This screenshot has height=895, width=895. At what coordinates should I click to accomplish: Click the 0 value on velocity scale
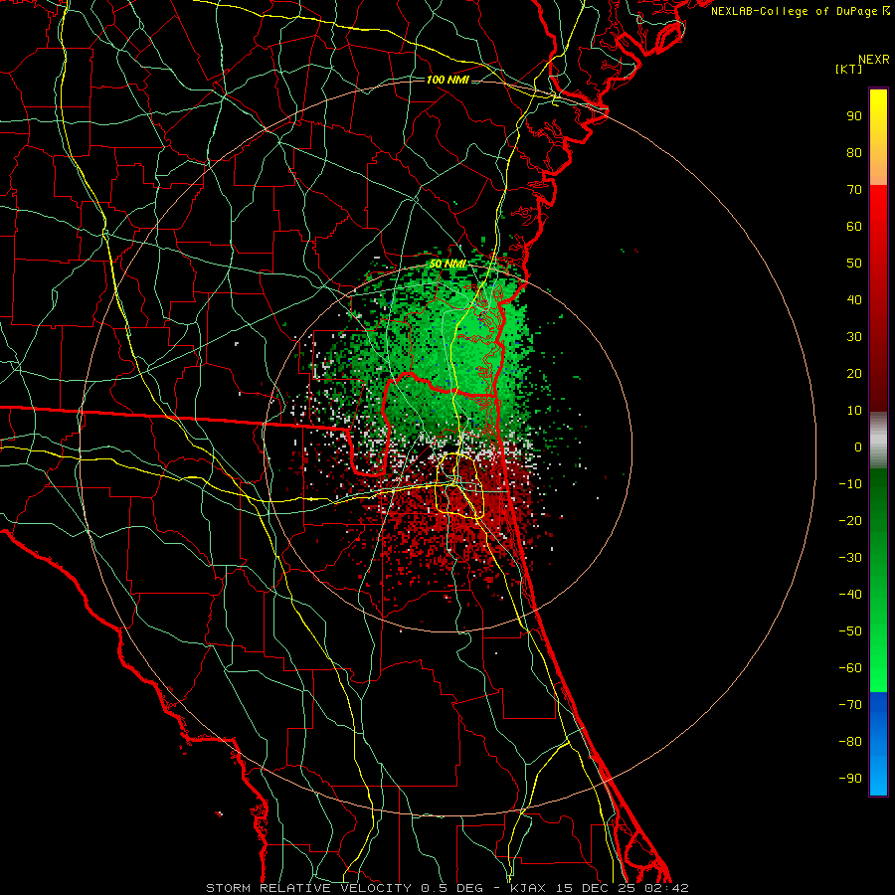(x=858, y=447)
